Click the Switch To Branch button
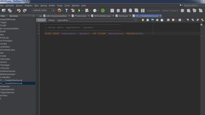This screenshot has height=115, width=205. (170, 11)
